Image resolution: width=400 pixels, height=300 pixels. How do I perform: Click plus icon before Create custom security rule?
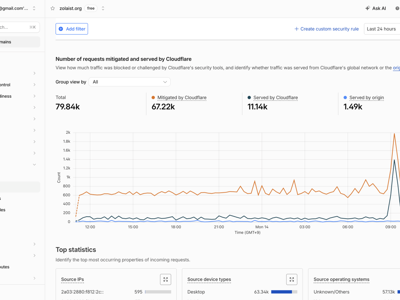click(296, 29)
